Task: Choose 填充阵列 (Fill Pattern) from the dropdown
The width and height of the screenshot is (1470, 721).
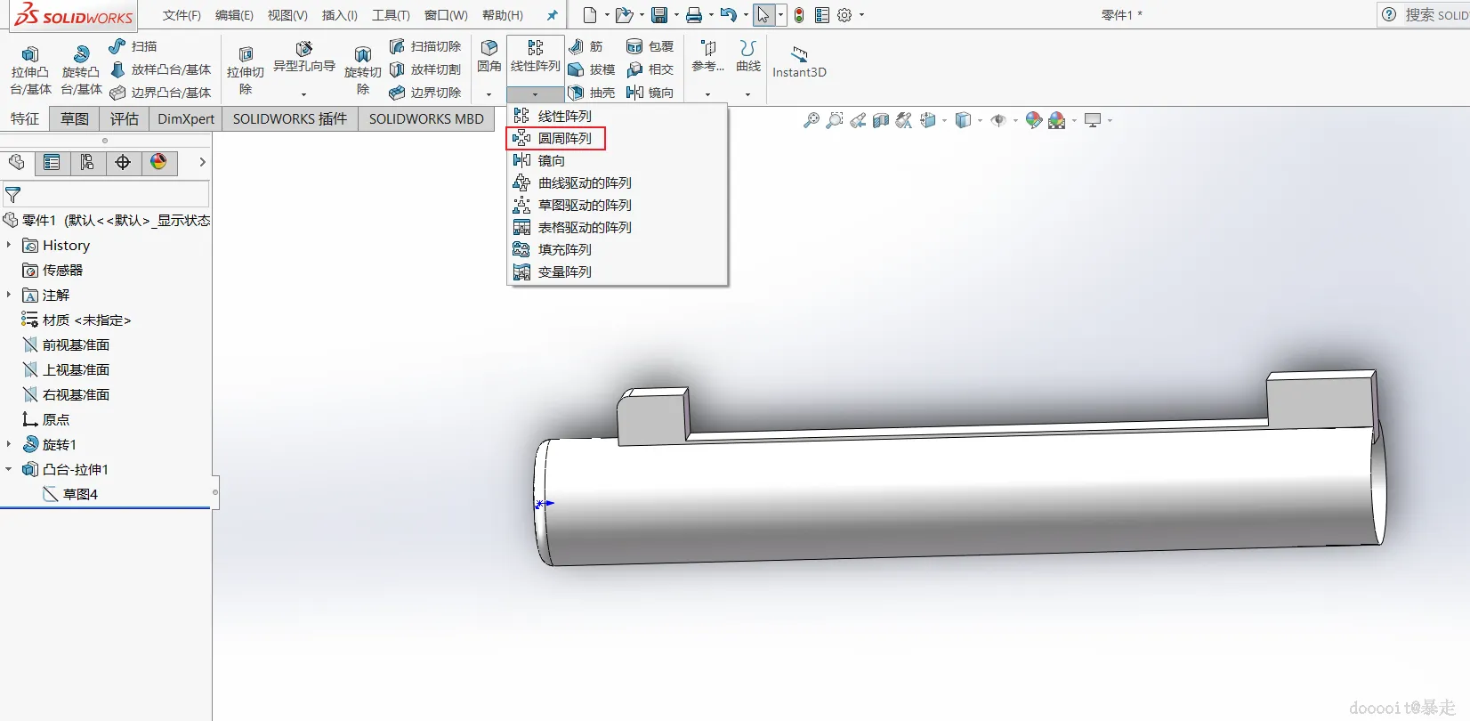Action: [618, 249]
